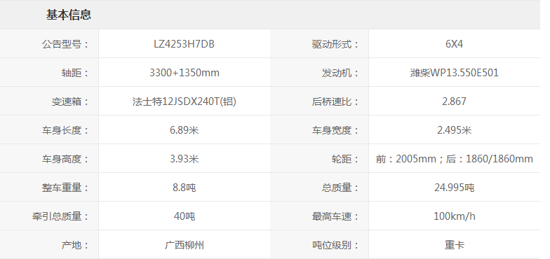Click the 后桥速比 label
550x259 pixels.
coord(335,101)
